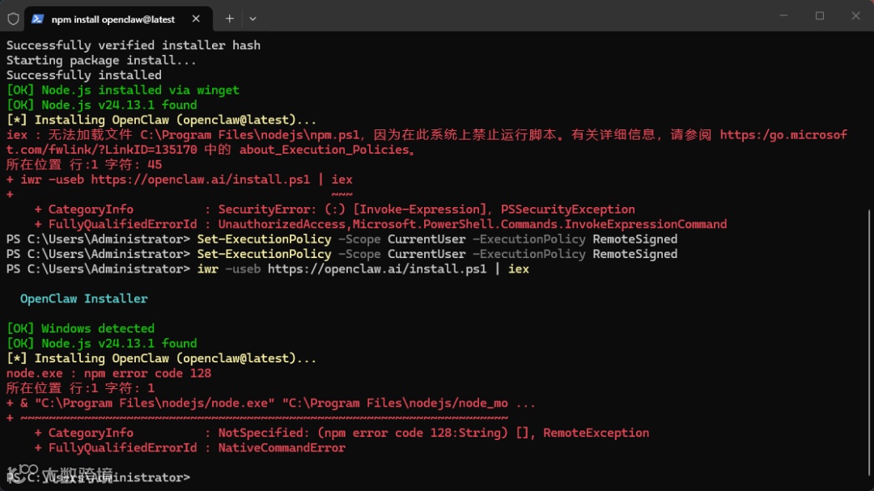Click the white 'iwr -useb https://openclaw.ai/install.ps1 | iex' command
Image resolution: width=874 pixels, height=491 pixels.
(363, 269)
